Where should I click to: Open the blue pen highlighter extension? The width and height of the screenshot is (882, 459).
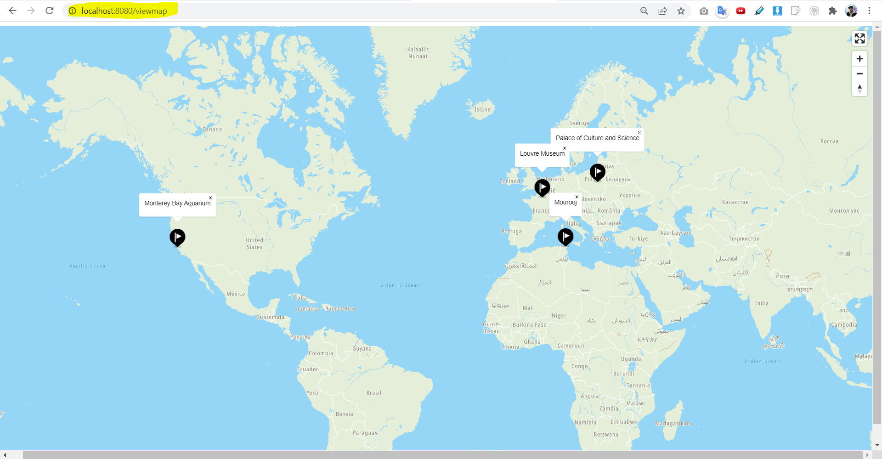[x=759, y=11]
